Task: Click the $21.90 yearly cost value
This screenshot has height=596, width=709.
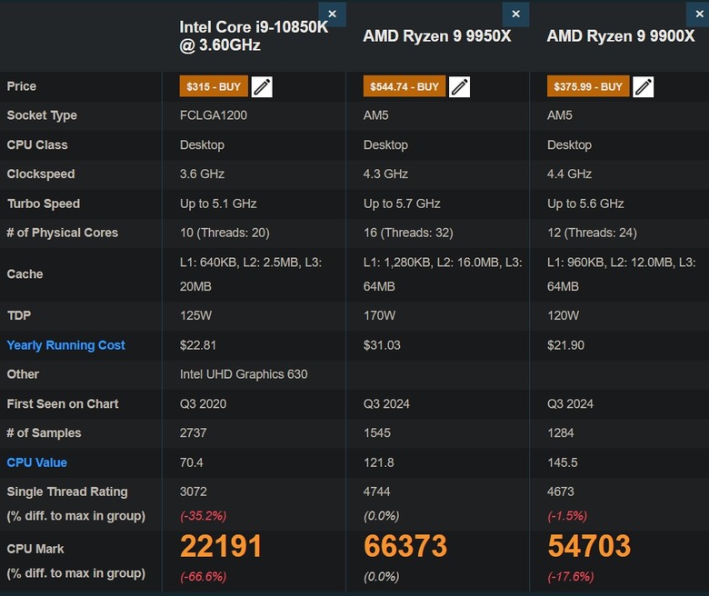Action: pyautogui.click(x=565, y=345)
